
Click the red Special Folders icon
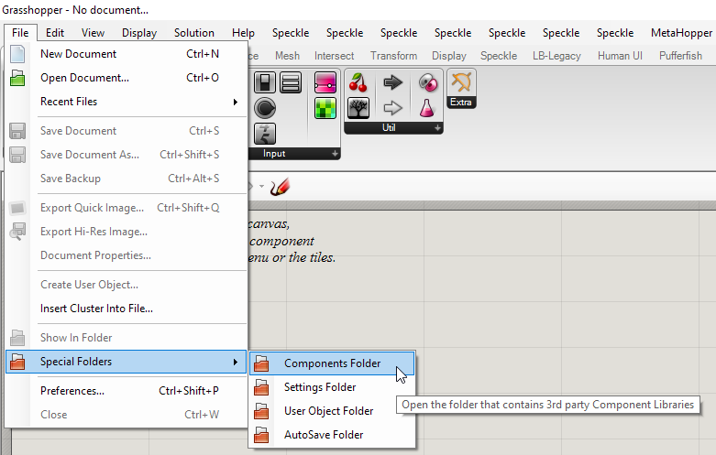(x=17, y=362)
